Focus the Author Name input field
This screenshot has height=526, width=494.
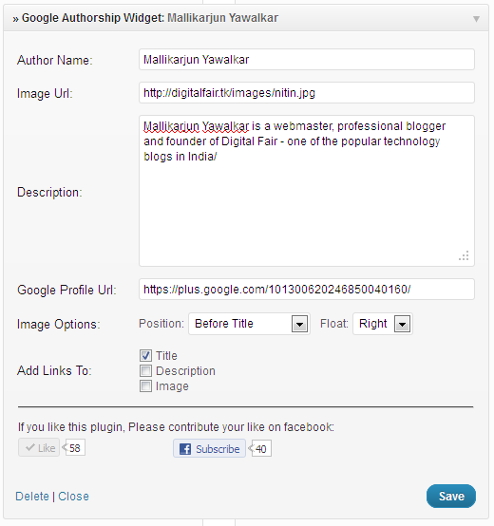307,60
